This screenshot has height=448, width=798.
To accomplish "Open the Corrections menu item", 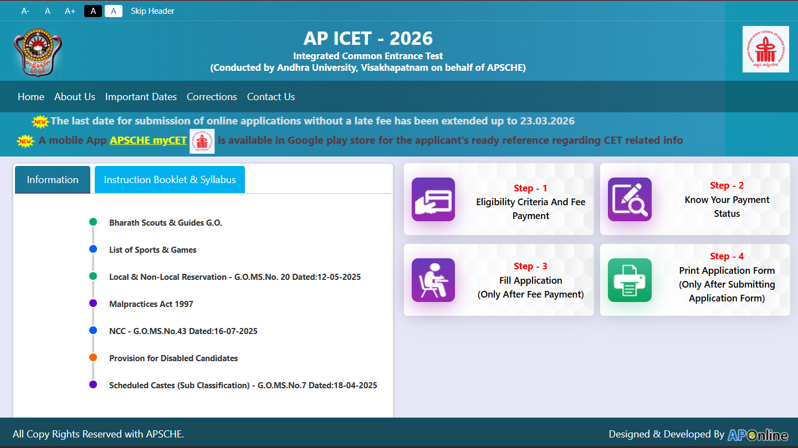I will (x=212, y=97).
